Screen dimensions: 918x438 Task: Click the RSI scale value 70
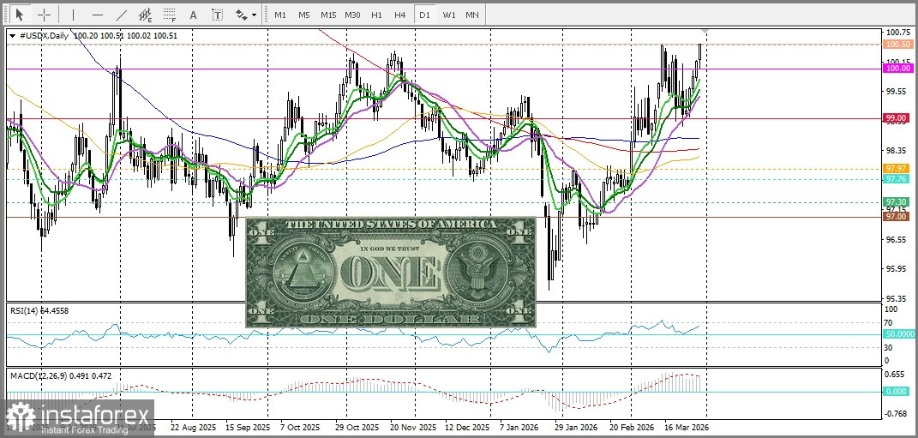(x=888, y=322)
